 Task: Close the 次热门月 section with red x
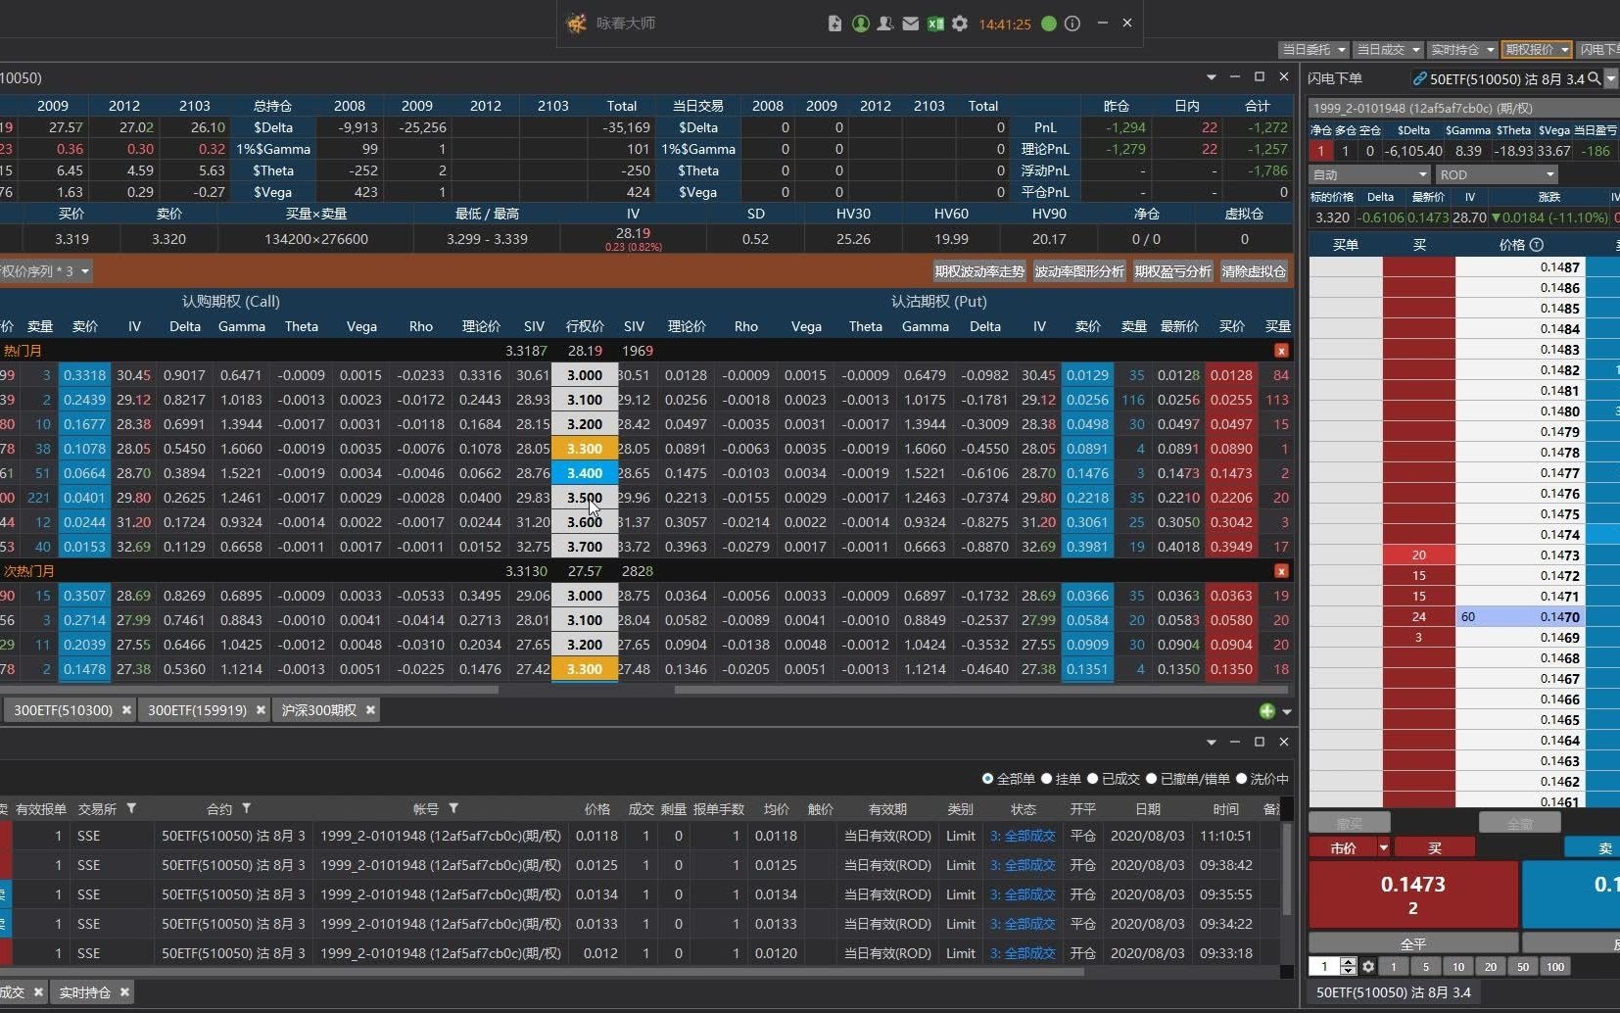click(x=1281, y=571)
